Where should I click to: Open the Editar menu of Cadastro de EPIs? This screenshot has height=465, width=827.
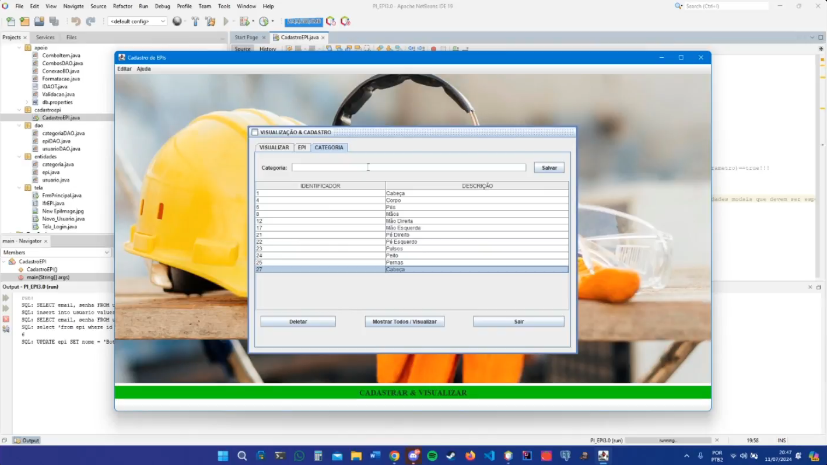[x=124, y=69]
